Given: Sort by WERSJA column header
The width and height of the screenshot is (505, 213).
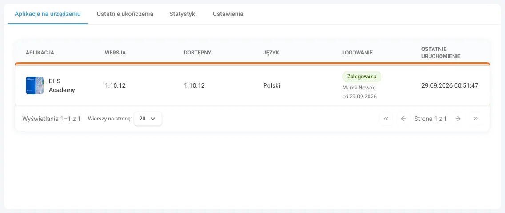Looking at the screenshot, I should tap(115, 53).
